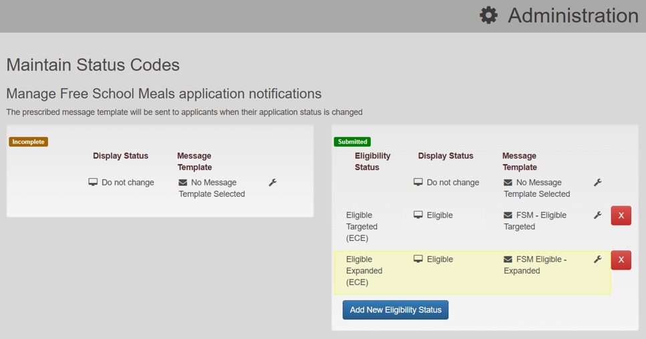
Task: Click 'FSM - Eligible Targeted' template text
Action: pyautogui.click(x=535, y=221)
